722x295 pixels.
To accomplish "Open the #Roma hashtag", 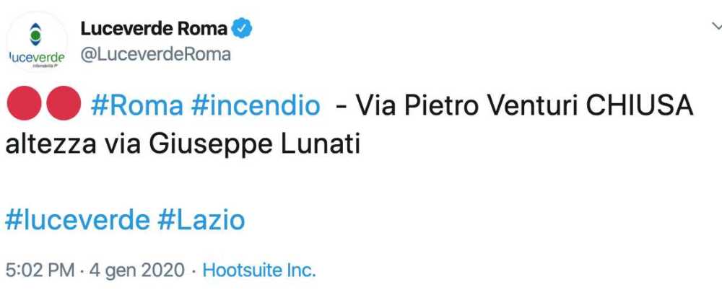I will click(x=136, y=106).
